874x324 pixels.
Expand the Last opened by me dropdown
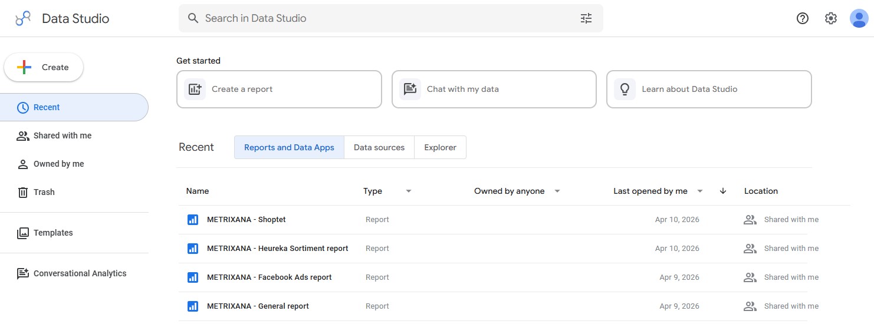pos(699,191)
